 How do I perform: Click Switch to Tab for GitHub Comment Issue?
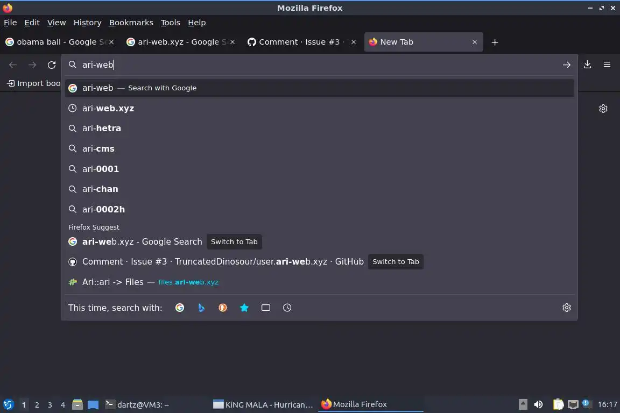[x=396, y=262]
